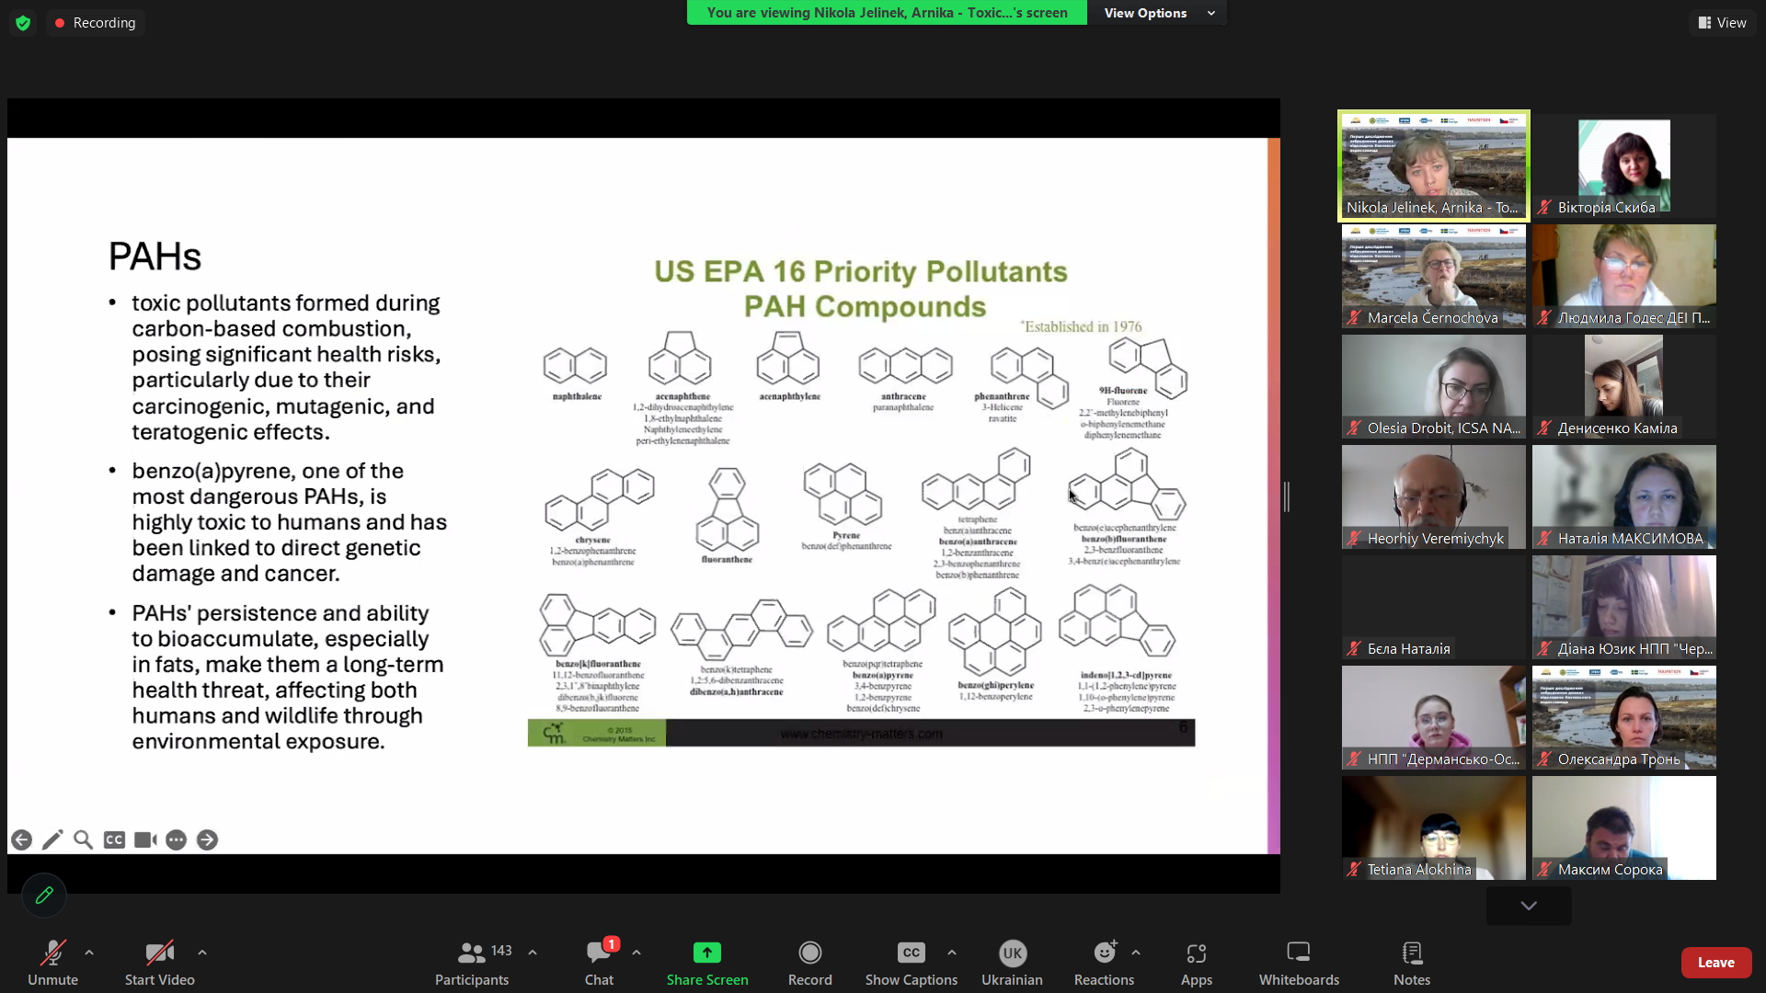Image resolution: width=1766 pixels, height=993 pixels.
Task: Start Video camera toggle
Action: pyautogui.click(x=159, y=953)
